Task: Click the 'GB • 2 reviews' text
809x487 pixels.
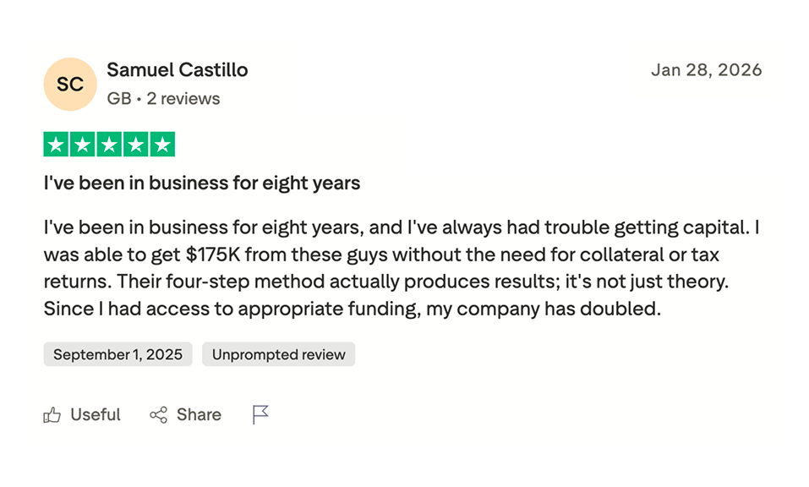Action: click(x=163, y=99)
